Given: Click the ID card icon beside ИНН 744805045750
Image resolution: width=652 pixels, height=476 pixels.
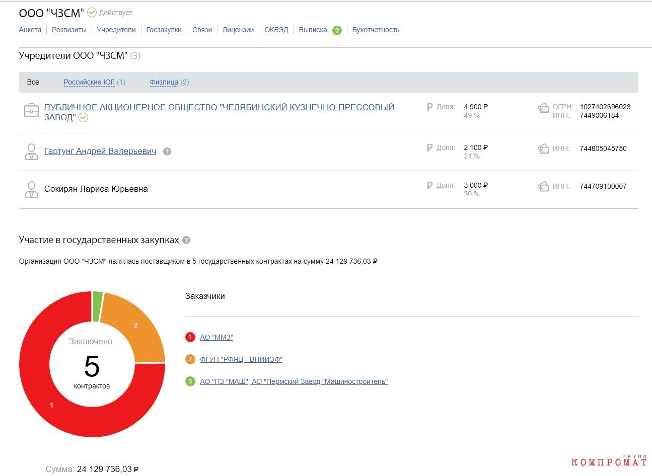Looking at the screenshot, I should pyautogui.click(x=543, y=149).
